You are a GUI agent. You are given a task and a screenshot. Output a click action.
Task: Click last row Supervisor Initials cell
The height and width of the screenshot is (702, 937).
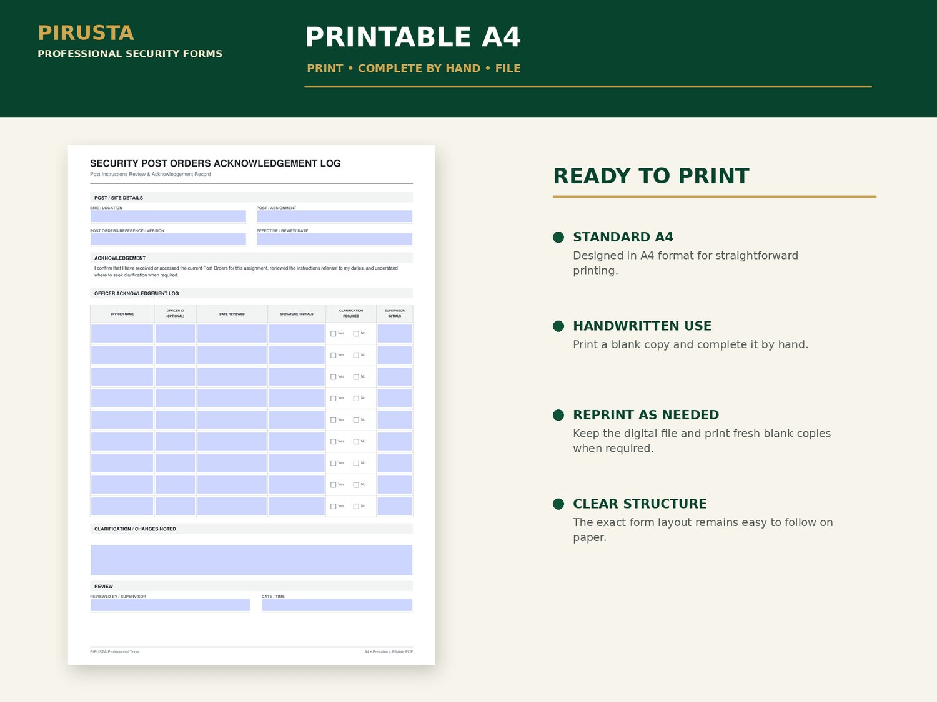pos(395,506)
